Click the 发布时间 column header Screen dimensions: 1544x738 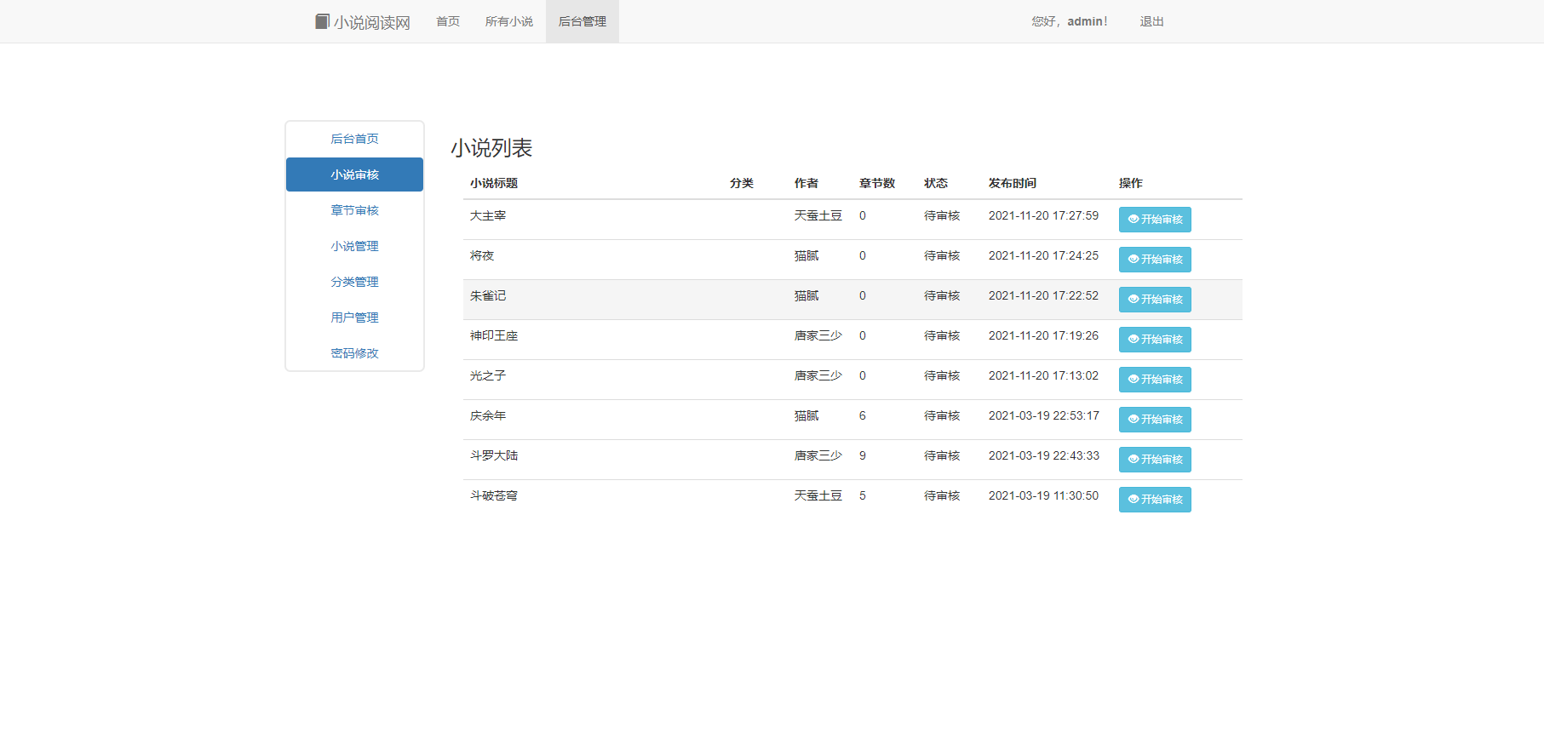[1013, 184]
